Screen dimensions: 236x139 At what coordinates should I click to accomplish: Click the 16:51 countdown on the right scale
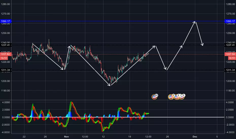[x=232, y=58]
